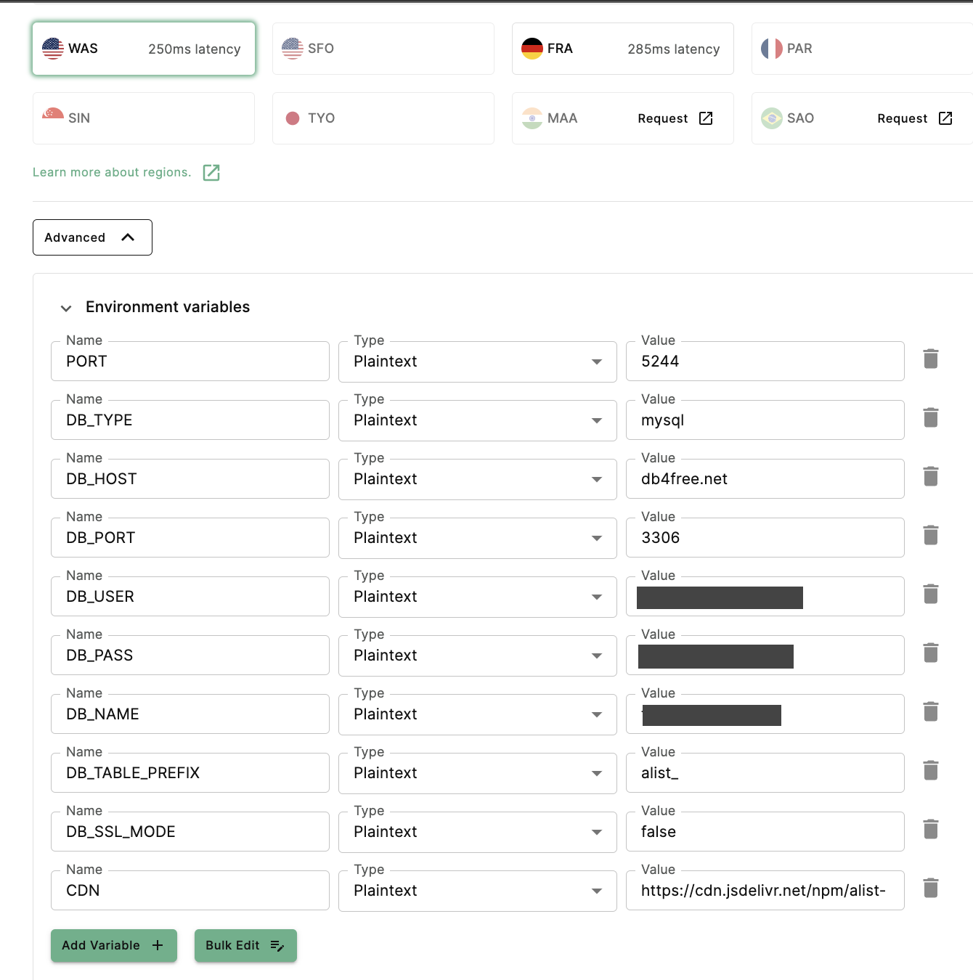Viewport: 973px width, 980px height.
Task: Delete the PORT environment variable
Action: (x=930, y=359)
